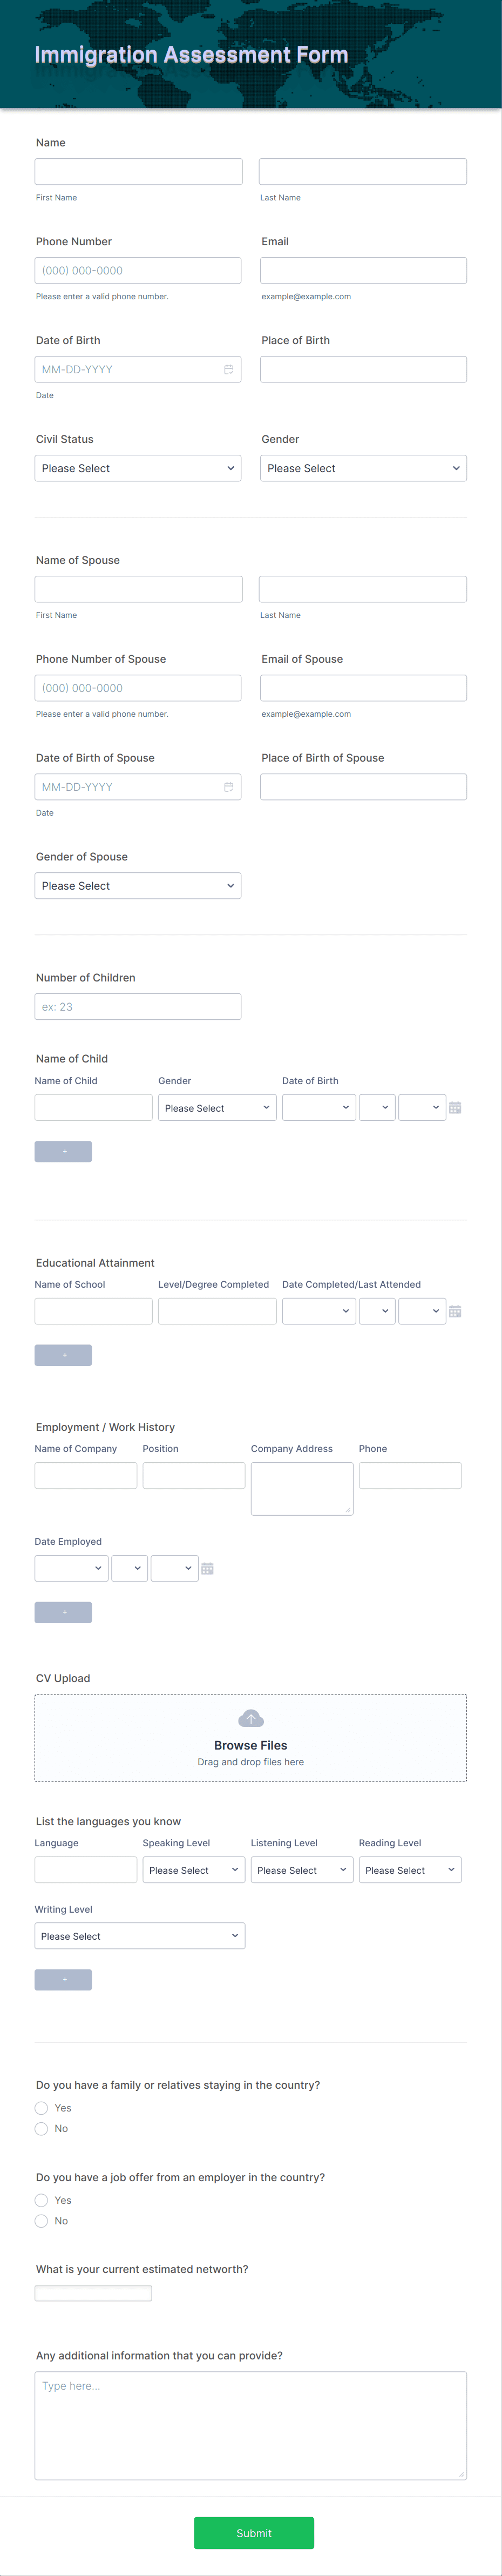Viewport: 502px width, 2576px height.
Task: Click the plus to add another school entry
Action: tap(63, 1355)
